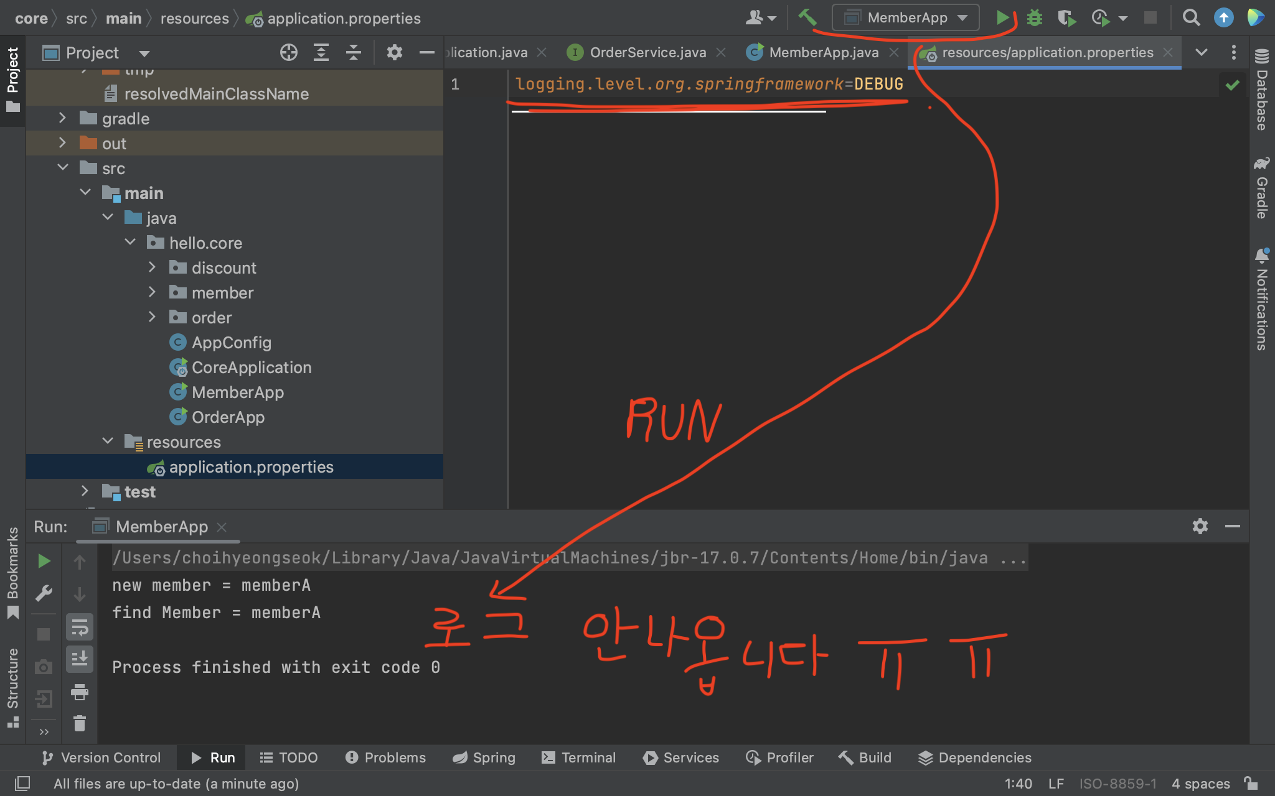
Task: Open the Database tool window
Action: point(1262,90)
